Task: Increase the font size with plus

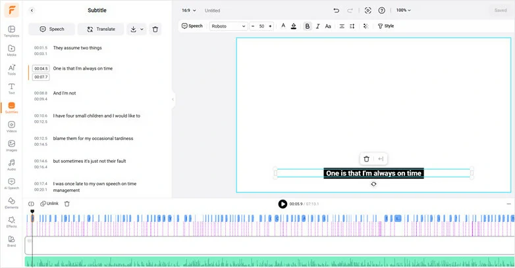Action: [270, 26]
